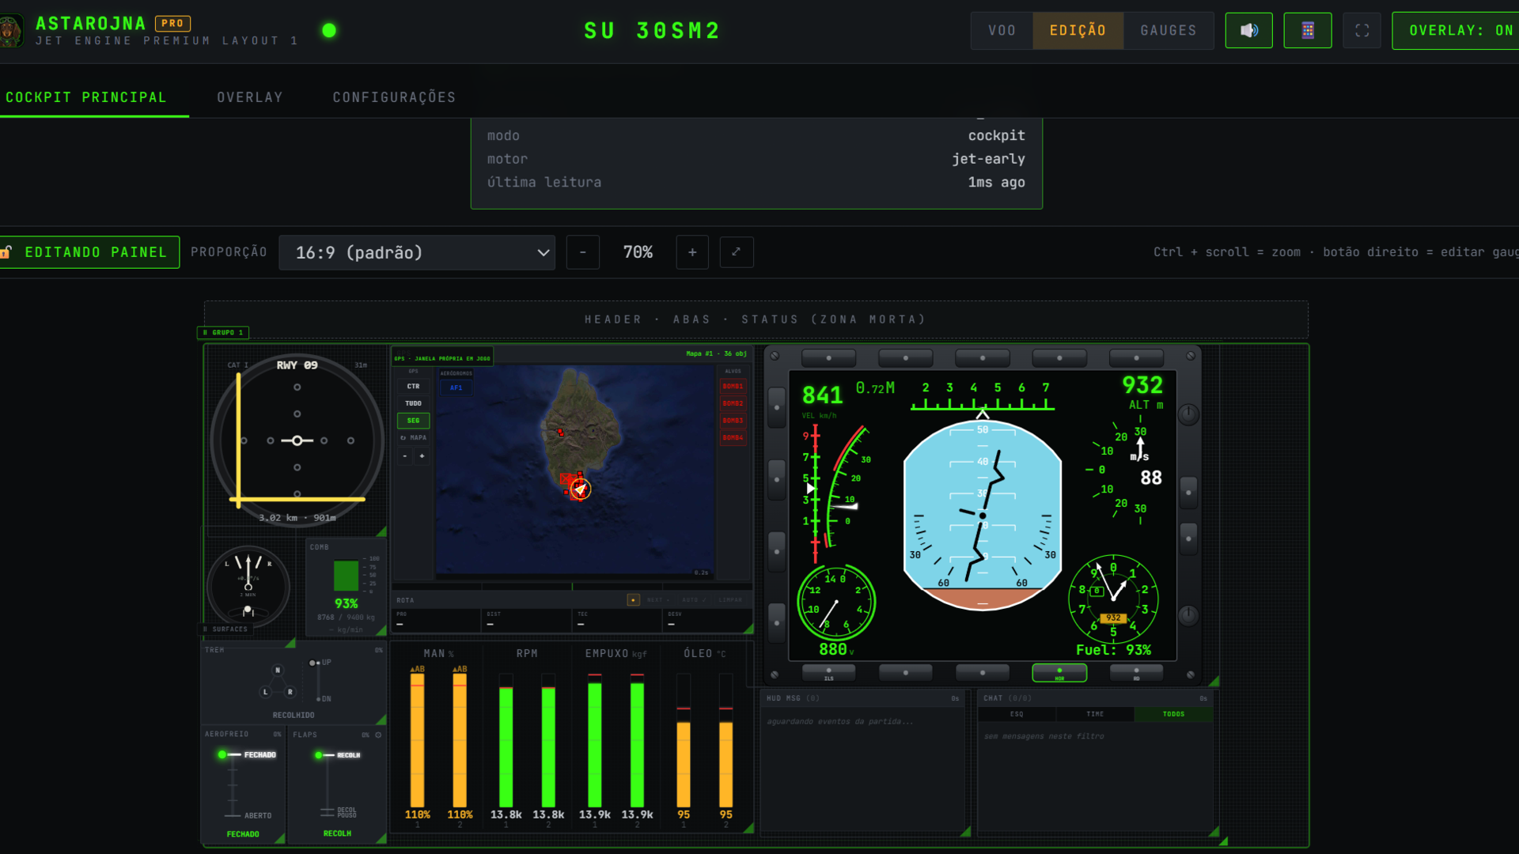The image size is (1519, 854).
Task: Toggle the active HOR bezel button on MFD
Action: click(x=1059, y=673)
